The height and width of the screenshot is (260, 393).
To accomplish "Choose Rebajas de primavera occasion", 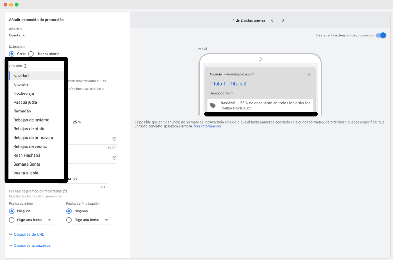I will pos(37,138).
